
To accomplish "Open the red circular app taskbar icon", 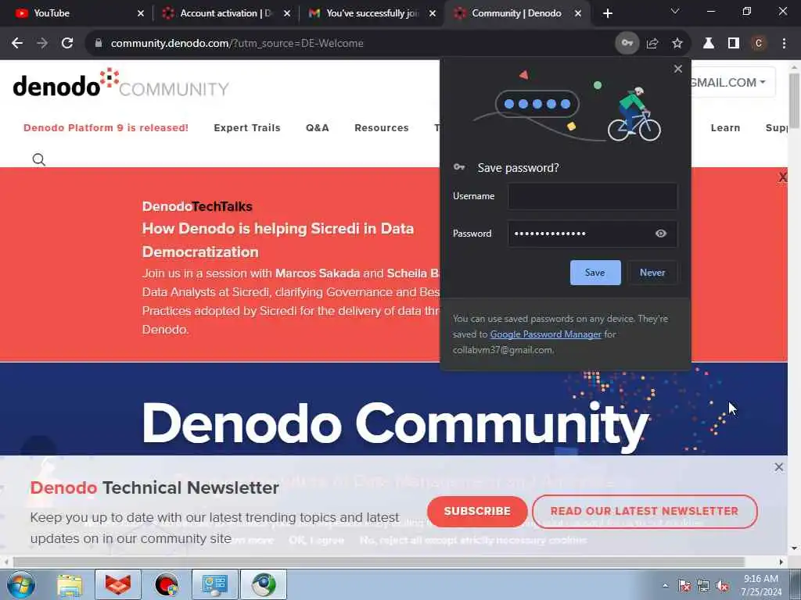I will pos(167,584).
